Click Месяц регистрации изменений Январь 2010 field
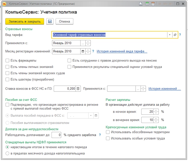 pyautogui.click(x=66, y=51)
